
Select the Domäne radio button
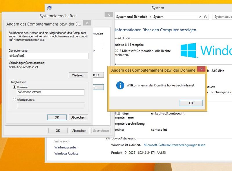14,87
